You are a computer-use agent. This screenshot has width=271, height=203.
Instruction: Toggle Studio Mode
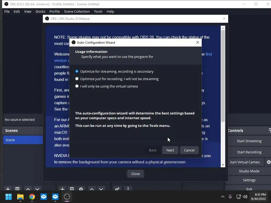249,171
